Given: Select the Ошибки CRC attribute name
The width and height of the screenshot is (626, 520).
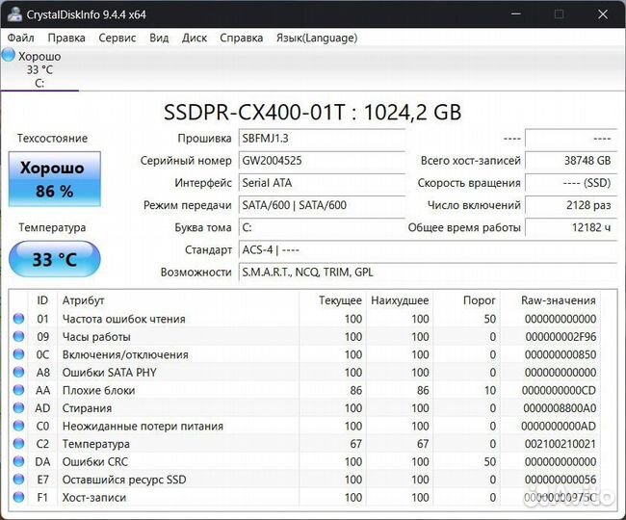Looking at the screenshot, I should click(x=94, y=461).
